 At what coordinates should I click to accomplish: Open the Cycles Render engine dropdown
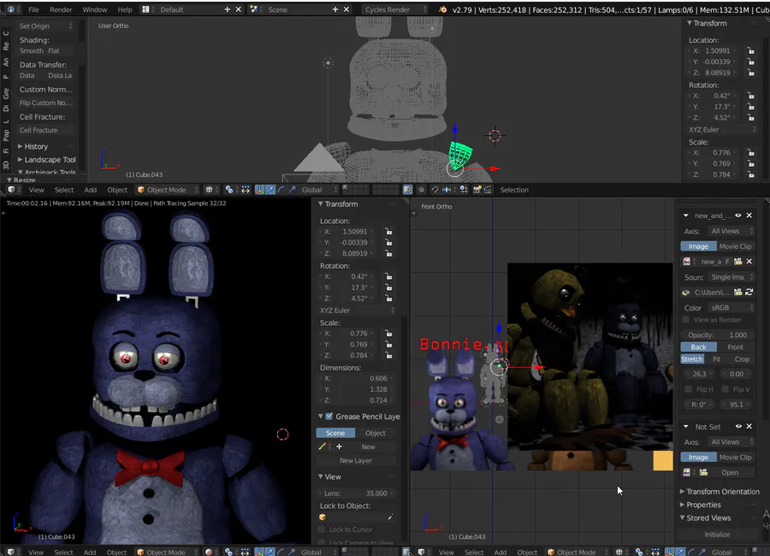point(394,9)
